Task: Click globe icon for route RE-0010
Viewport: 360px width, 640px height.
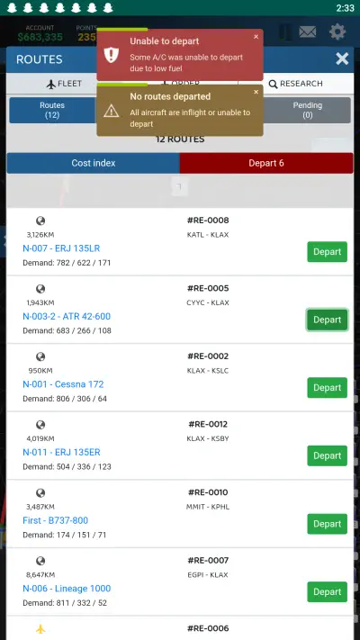Action: (x=40, y=493)
